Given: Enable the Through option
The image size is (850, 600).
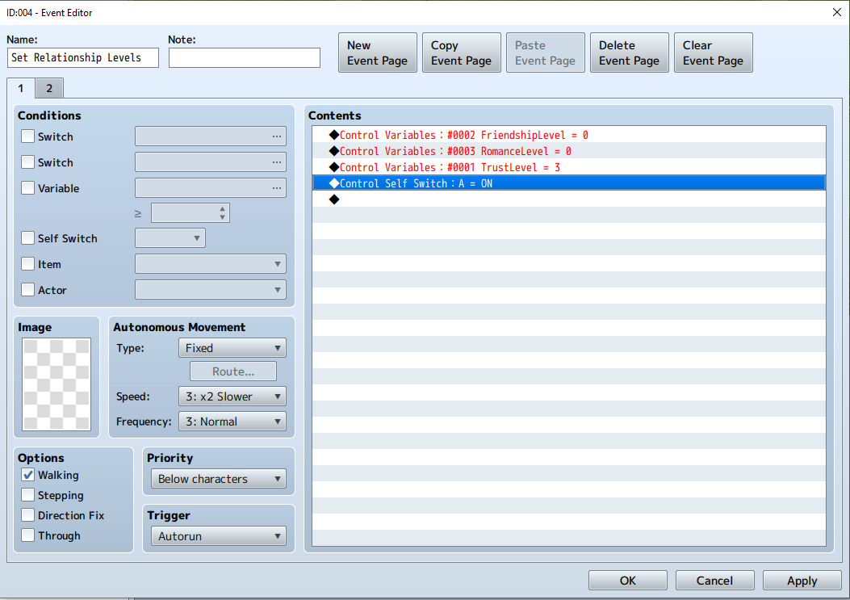Looking at the screenshot, I should pyautogui.click(x=27, y=535).
